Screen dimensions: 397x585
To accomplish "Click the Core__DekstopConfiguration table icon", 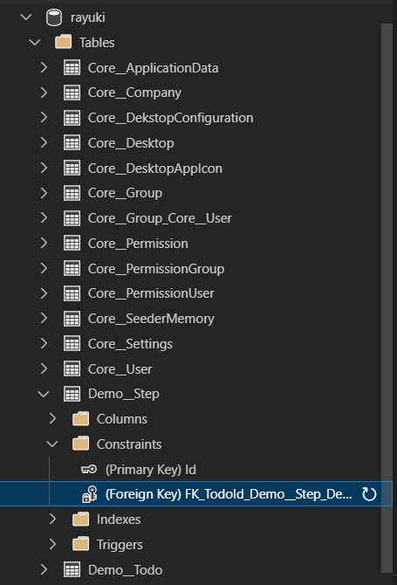I will tap(72, 118).
